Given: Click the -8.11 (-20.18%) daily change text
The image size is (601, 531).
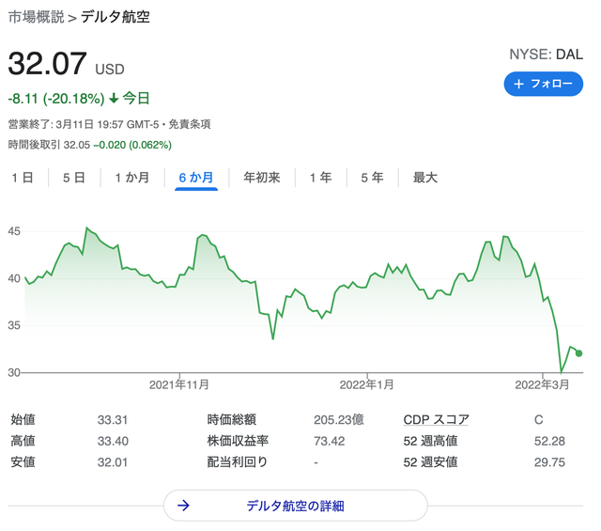Looking at the screenshot, I should (56, 99).
